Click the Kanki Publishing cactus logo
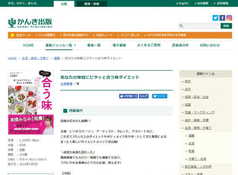Image resolution: width=238 pixels, height=175 pixels. pyautogui.click(x=30, y=23)
